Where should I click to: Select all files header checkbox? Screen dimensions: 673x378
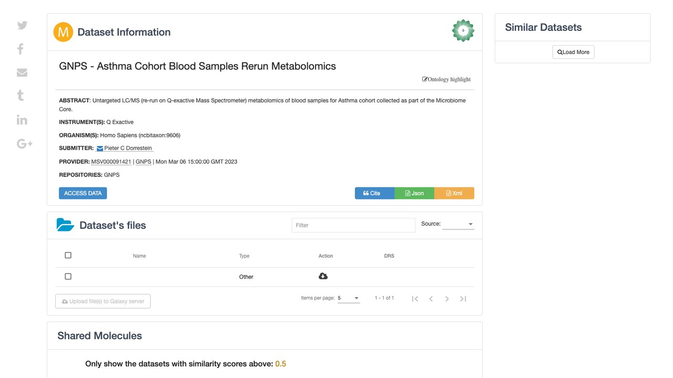[68, 255]
